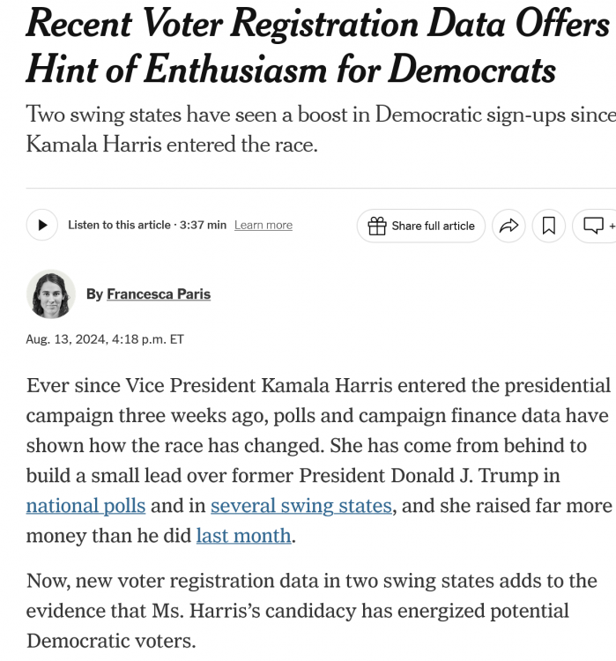Click the "Learn more" audio link
The width and height of the screenshot is (616, 661).
pyautogui.click(x=263, y=226)
